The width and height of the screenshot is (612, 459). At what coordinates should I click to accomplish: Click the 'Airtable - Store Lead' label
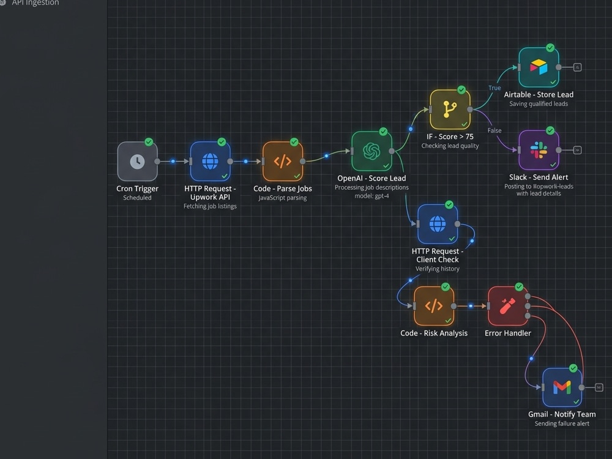click(x=539, y=94)
